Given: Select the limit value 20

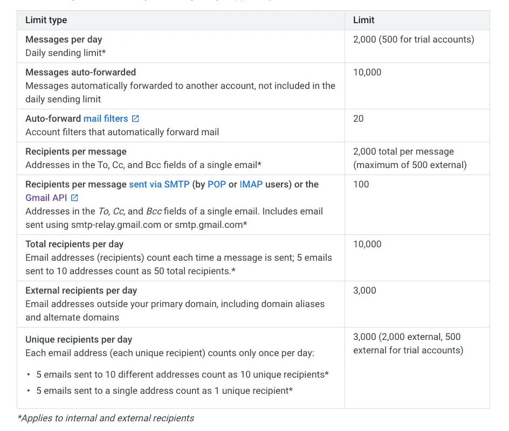Looking at the screenshot, I should point(359,119).
